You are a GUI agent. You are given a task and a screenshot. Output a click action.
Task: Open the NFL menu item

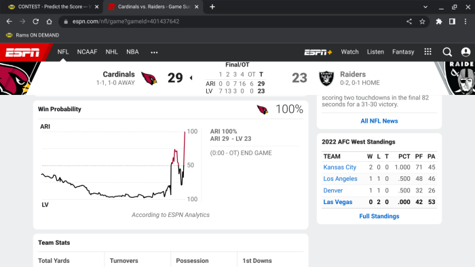(63, 52)
